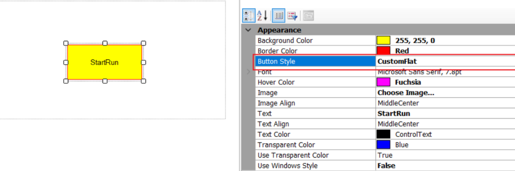515x171 pixels.
Task: Expand the Font property row
Action: coord(248,72)
